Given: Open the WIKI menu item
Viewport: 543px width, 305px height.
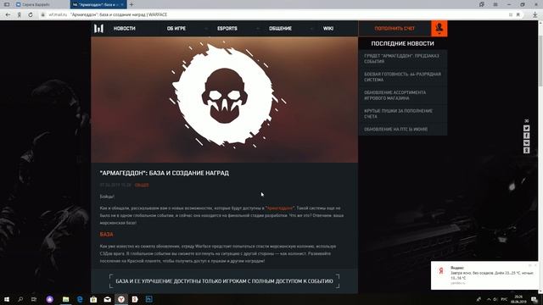Looking at the screenshot, I should 328,28.
